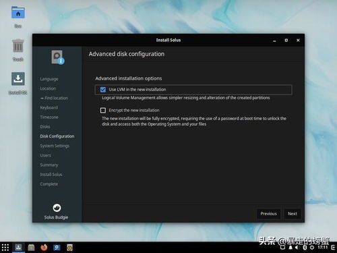The image size is (337, 253).
Task: Select the System Settings sidebar step
Action: pyautogui.click(x=55, y=146)
